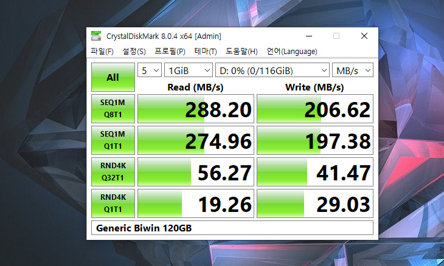Start the RND4K Q32T1 test
Viewport: 444px width, 266px height.
tap(113, 172)
